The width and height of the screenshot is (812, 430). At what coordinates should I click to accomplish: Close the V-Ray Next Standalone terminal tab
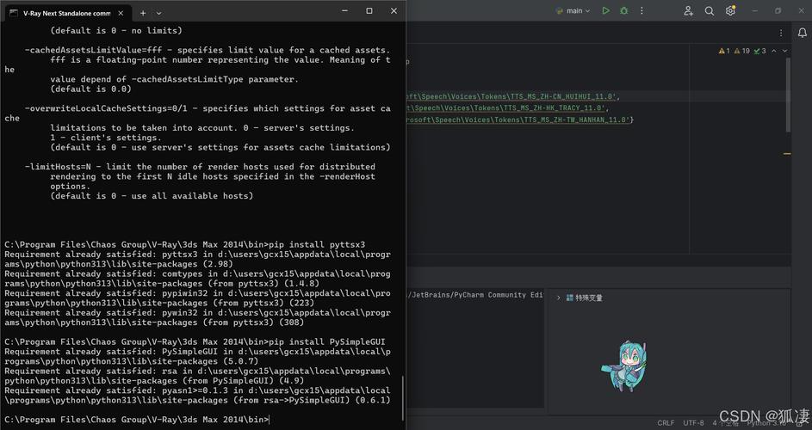[x=121, y=13]
